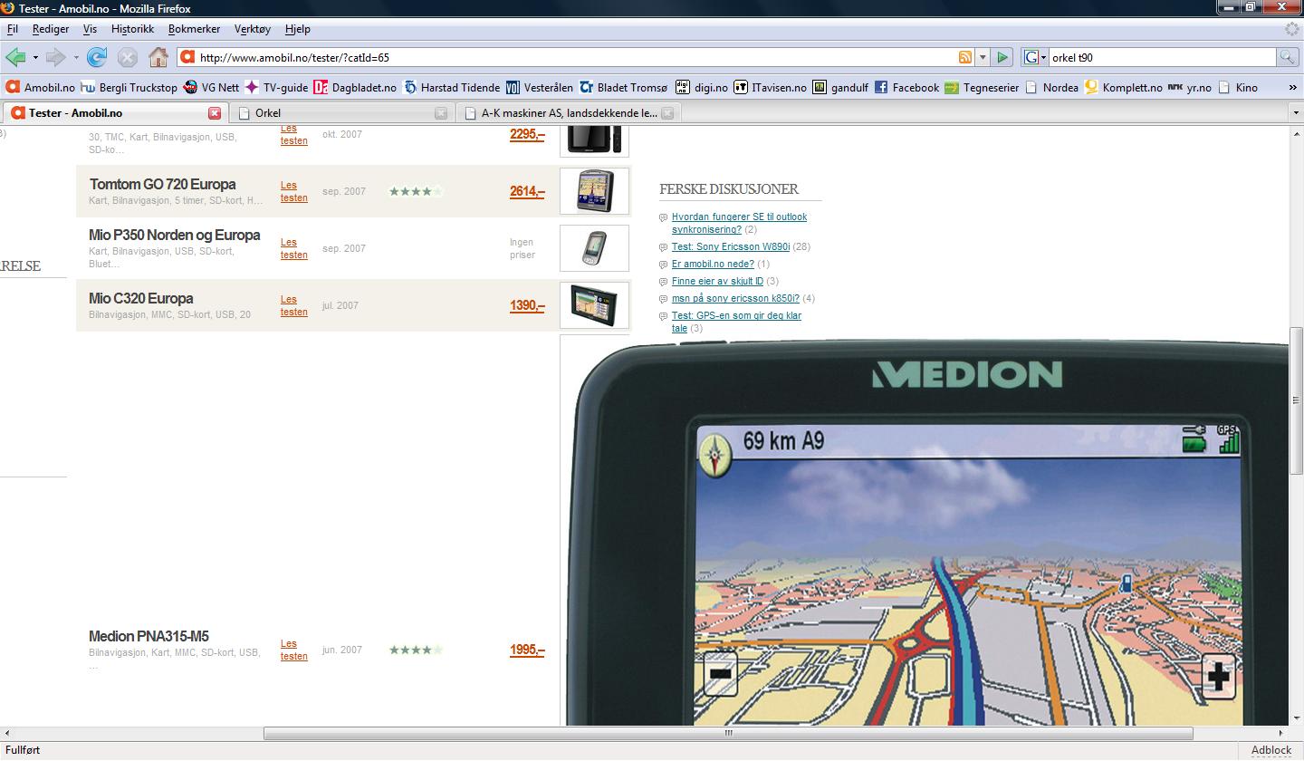Click Les testen for Mio C320 Europa
Screen dimensions: 1304x761
(293, 305)
